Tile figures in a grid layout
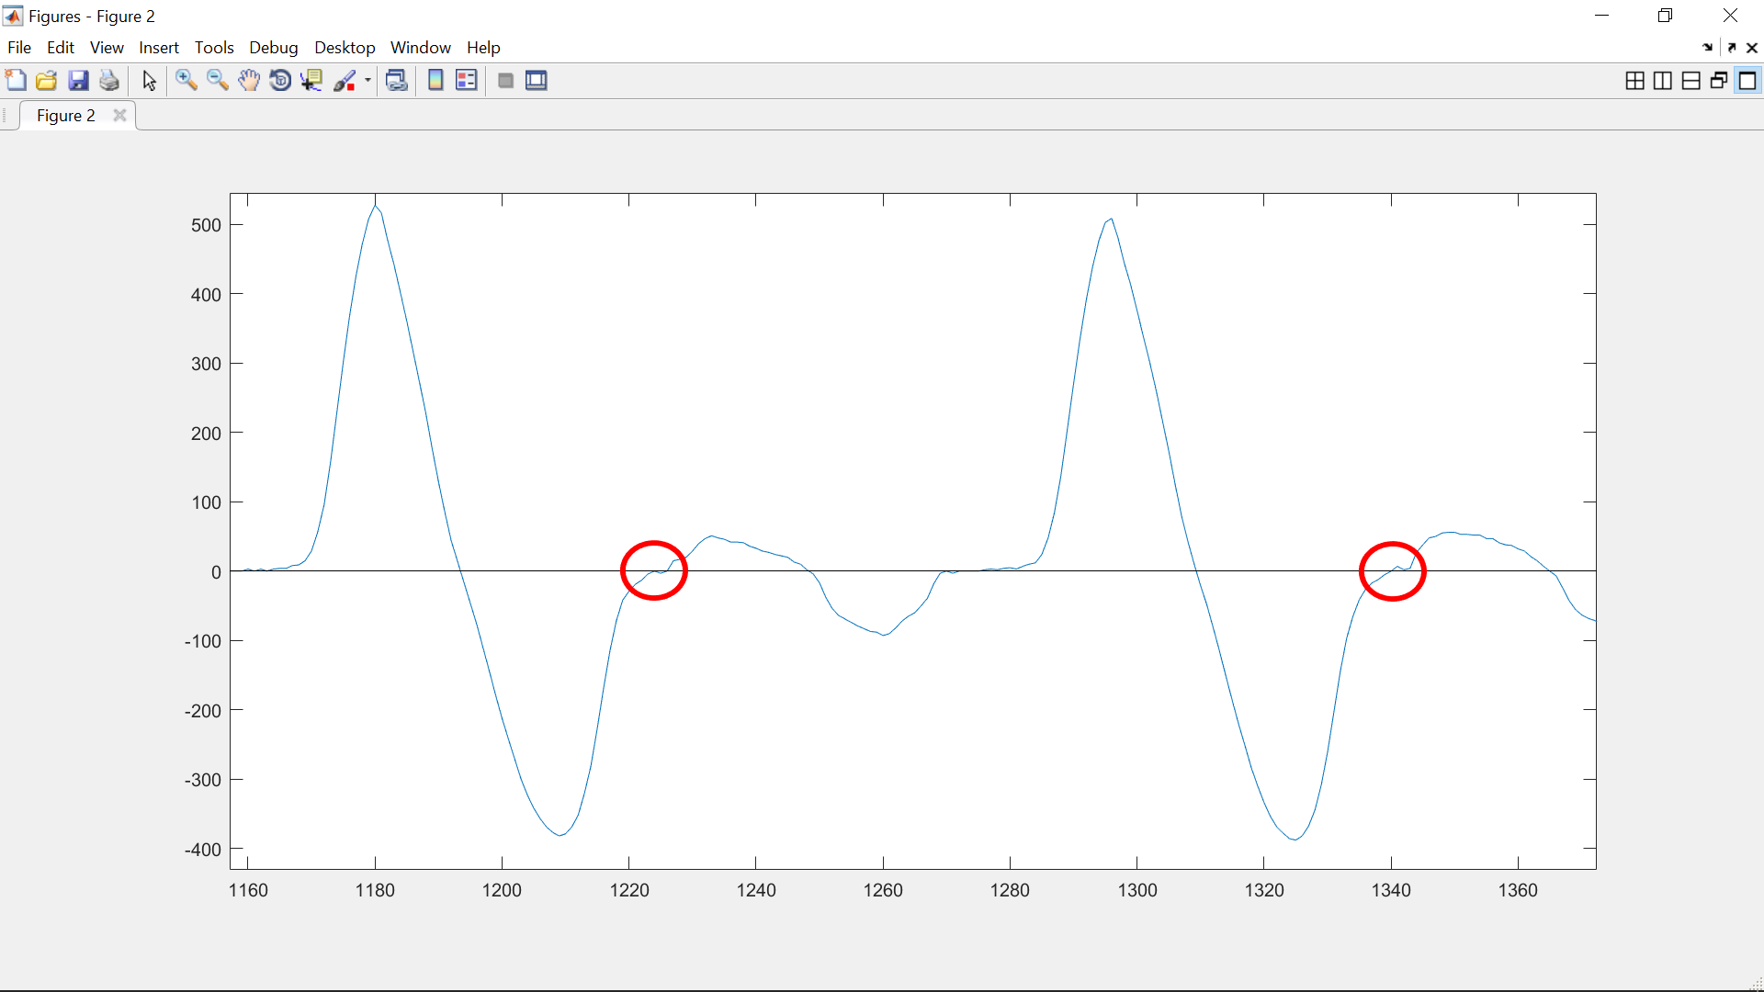The height and width of the screenshot is (992, 1764). pos(1634,81)
